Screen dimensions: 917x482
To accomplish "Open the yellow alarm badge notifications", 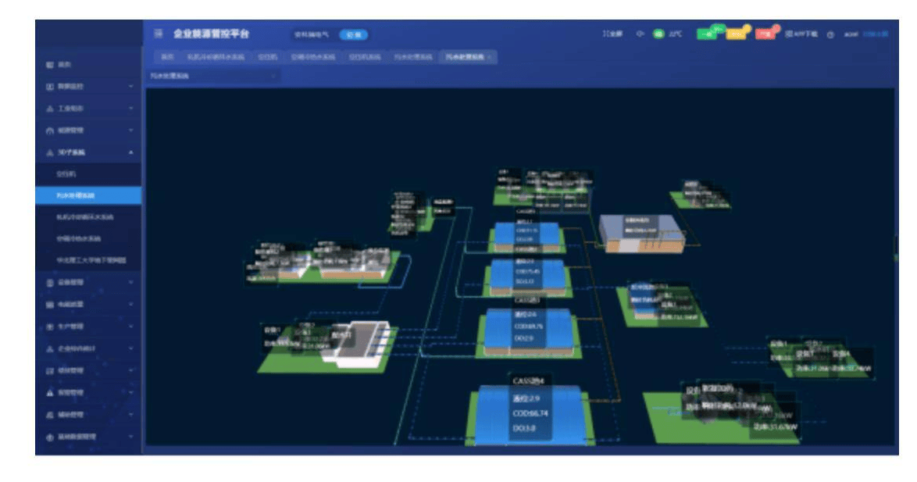I will [x=737, y=34].
